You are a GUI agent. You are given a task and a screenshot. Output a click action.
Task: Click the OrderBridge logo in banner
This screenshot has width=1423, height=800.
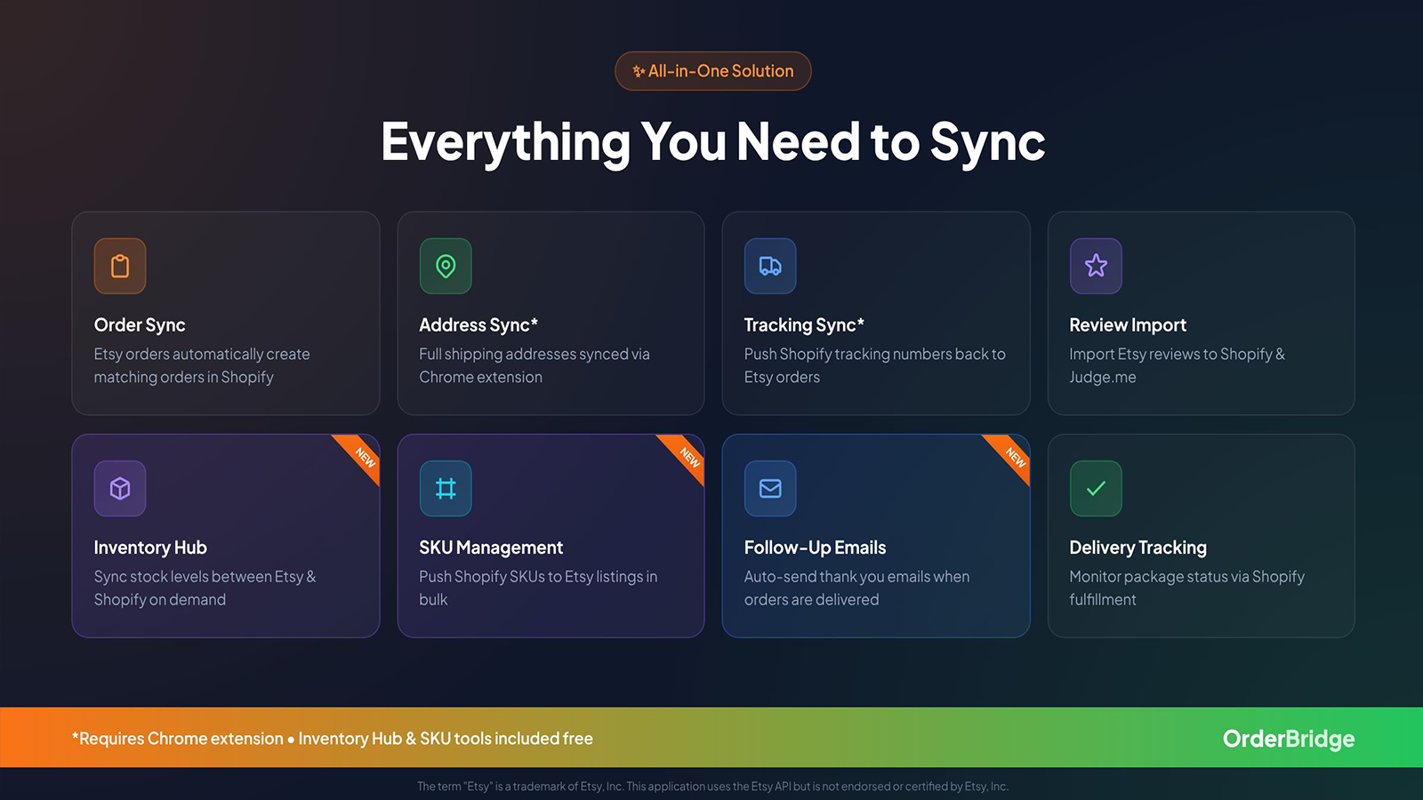pyautogui.click(x=1289, y=739)
